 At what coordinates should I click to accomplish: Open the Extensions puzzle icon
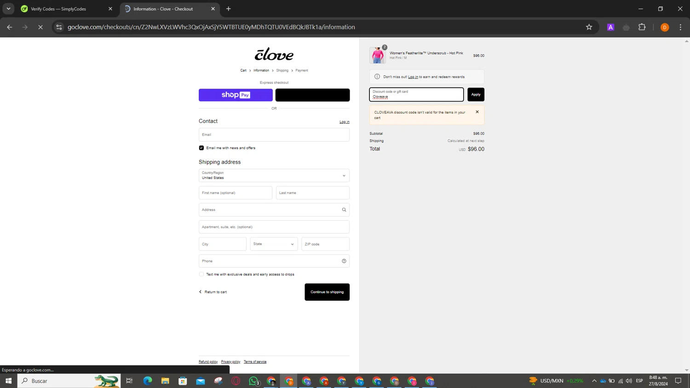click(x=642, y=27)
